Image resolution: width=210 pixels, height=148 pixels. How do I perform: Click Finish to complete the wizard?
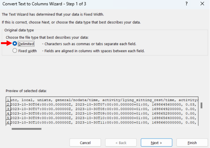click(x=192, y=143)
